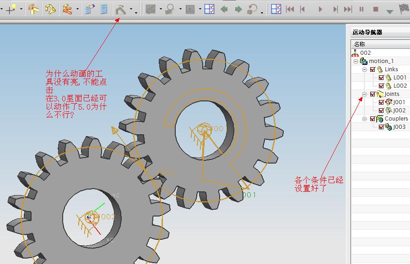410x264 pixels.
Task: Select the Couplers folder label
Action: click(x=396, y=119)
